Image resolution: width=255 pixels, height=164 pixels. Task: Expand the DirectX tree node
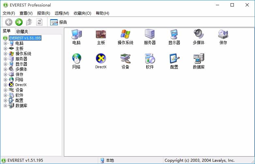point(5,85)
